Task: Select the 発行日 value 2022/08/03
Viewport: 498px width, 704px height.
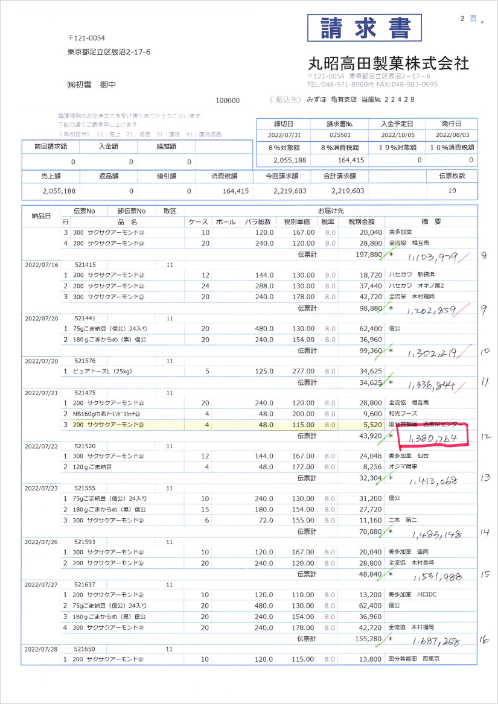Action: 452,135
